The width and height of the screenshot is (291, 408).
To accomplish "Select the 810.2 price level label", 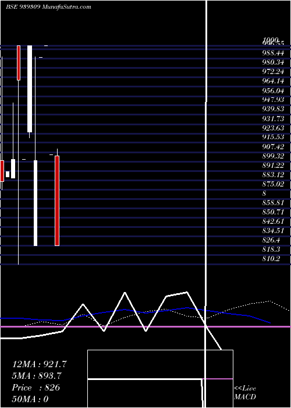I will click(271, 259).
